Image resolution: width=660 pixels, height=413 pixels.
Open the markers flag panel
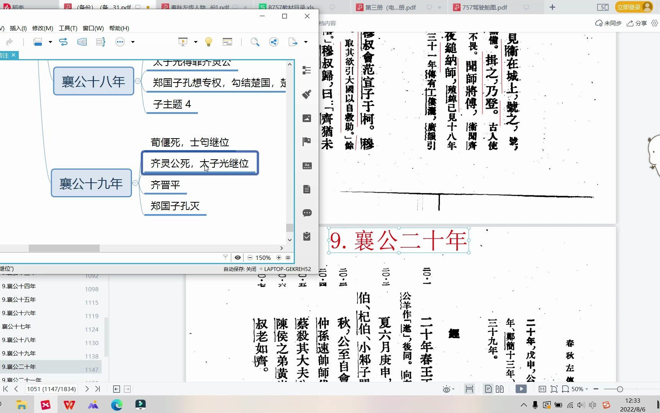click(307, 142)
